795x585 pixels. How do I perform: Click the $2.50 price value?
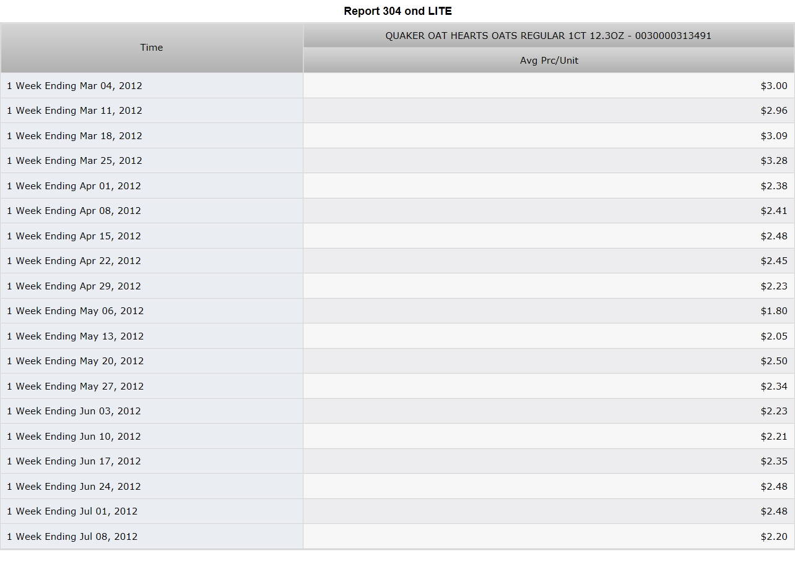point(774,361)
